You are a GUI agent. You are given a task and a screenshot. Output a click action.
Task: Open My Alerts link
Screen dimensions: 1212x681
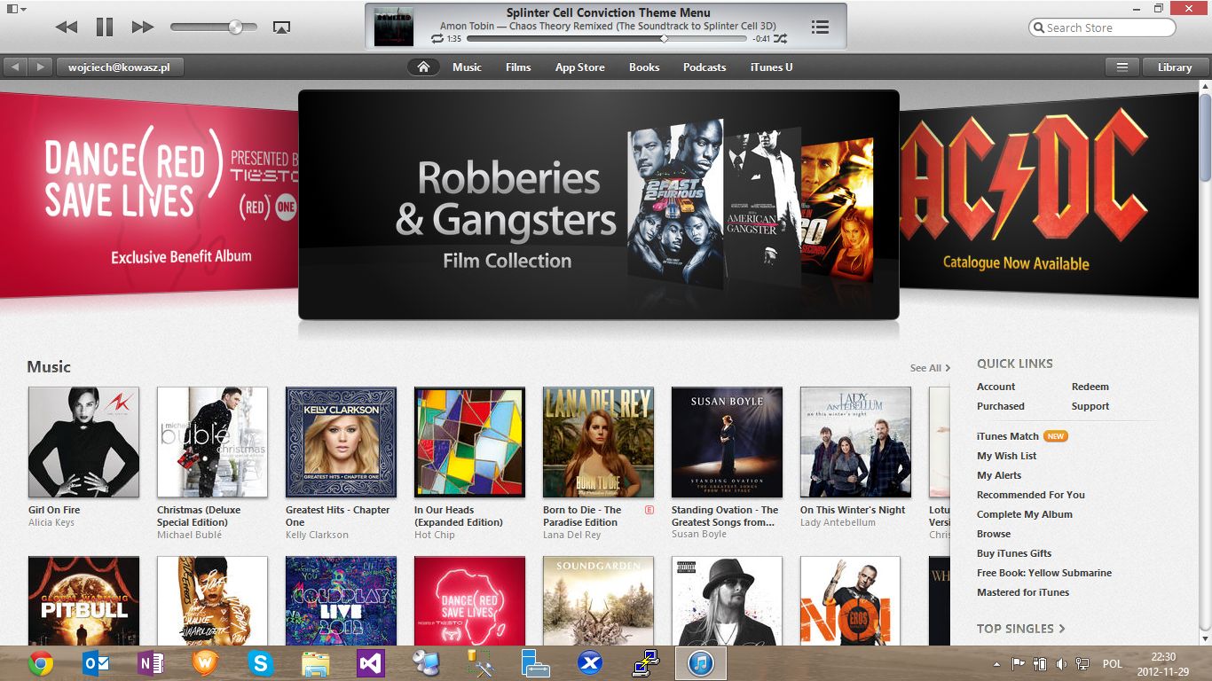click(999, 475)
